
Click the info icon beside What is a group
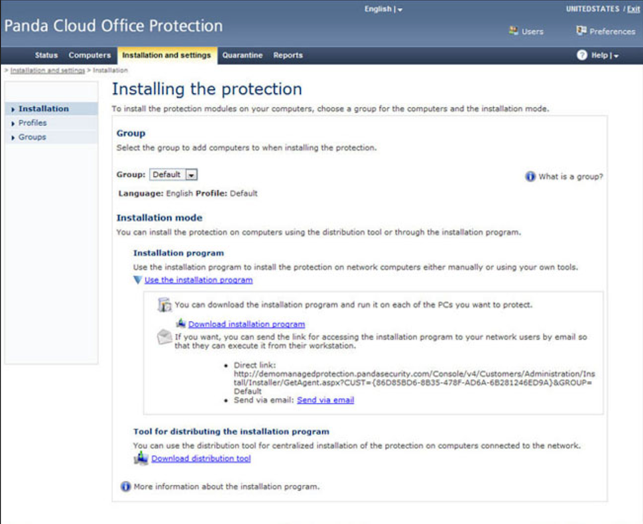pos(530,177)
